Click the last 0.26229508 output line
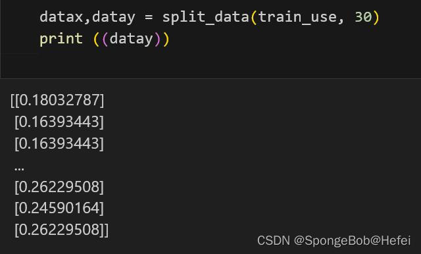Image resolution: width=421 pixels, height=254 pixels. [x=61, y=230]
